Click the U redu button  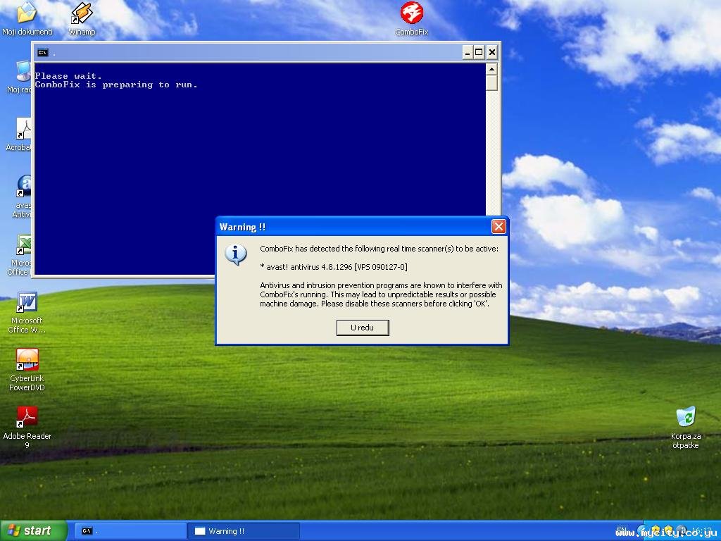tap(363, 328)
